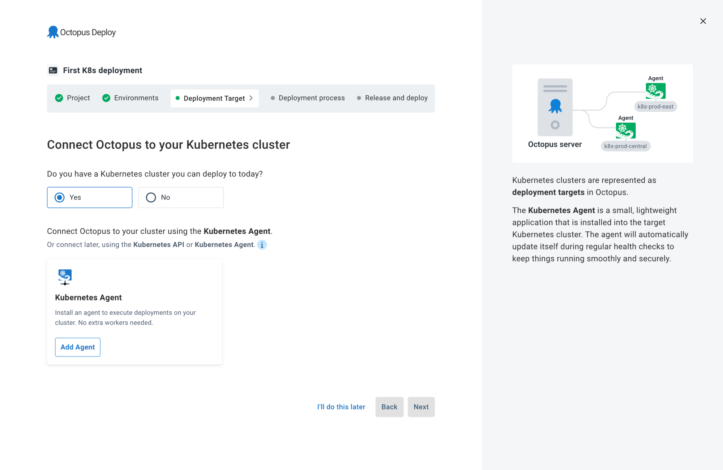
Task: Click the terminal/console icon next to heading
Action: point(53,70)
